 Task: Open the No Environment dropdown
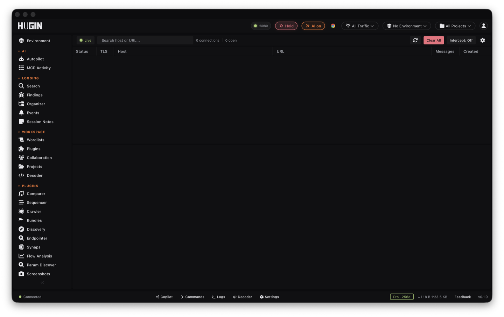(x=407, y=26)
